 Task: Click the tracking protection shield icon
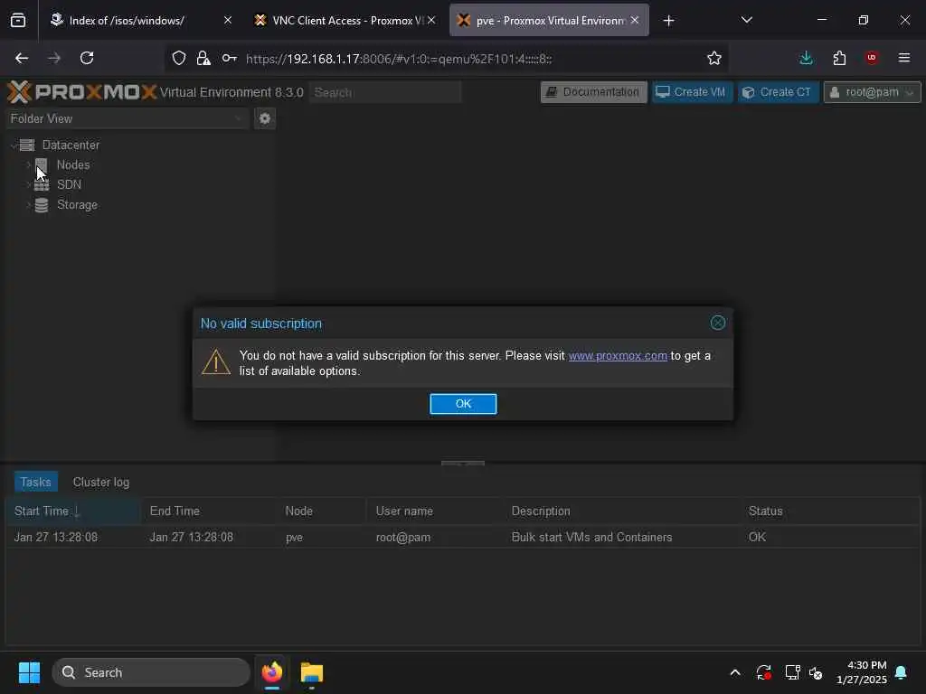pyautogui.click(x=179, y=58)
